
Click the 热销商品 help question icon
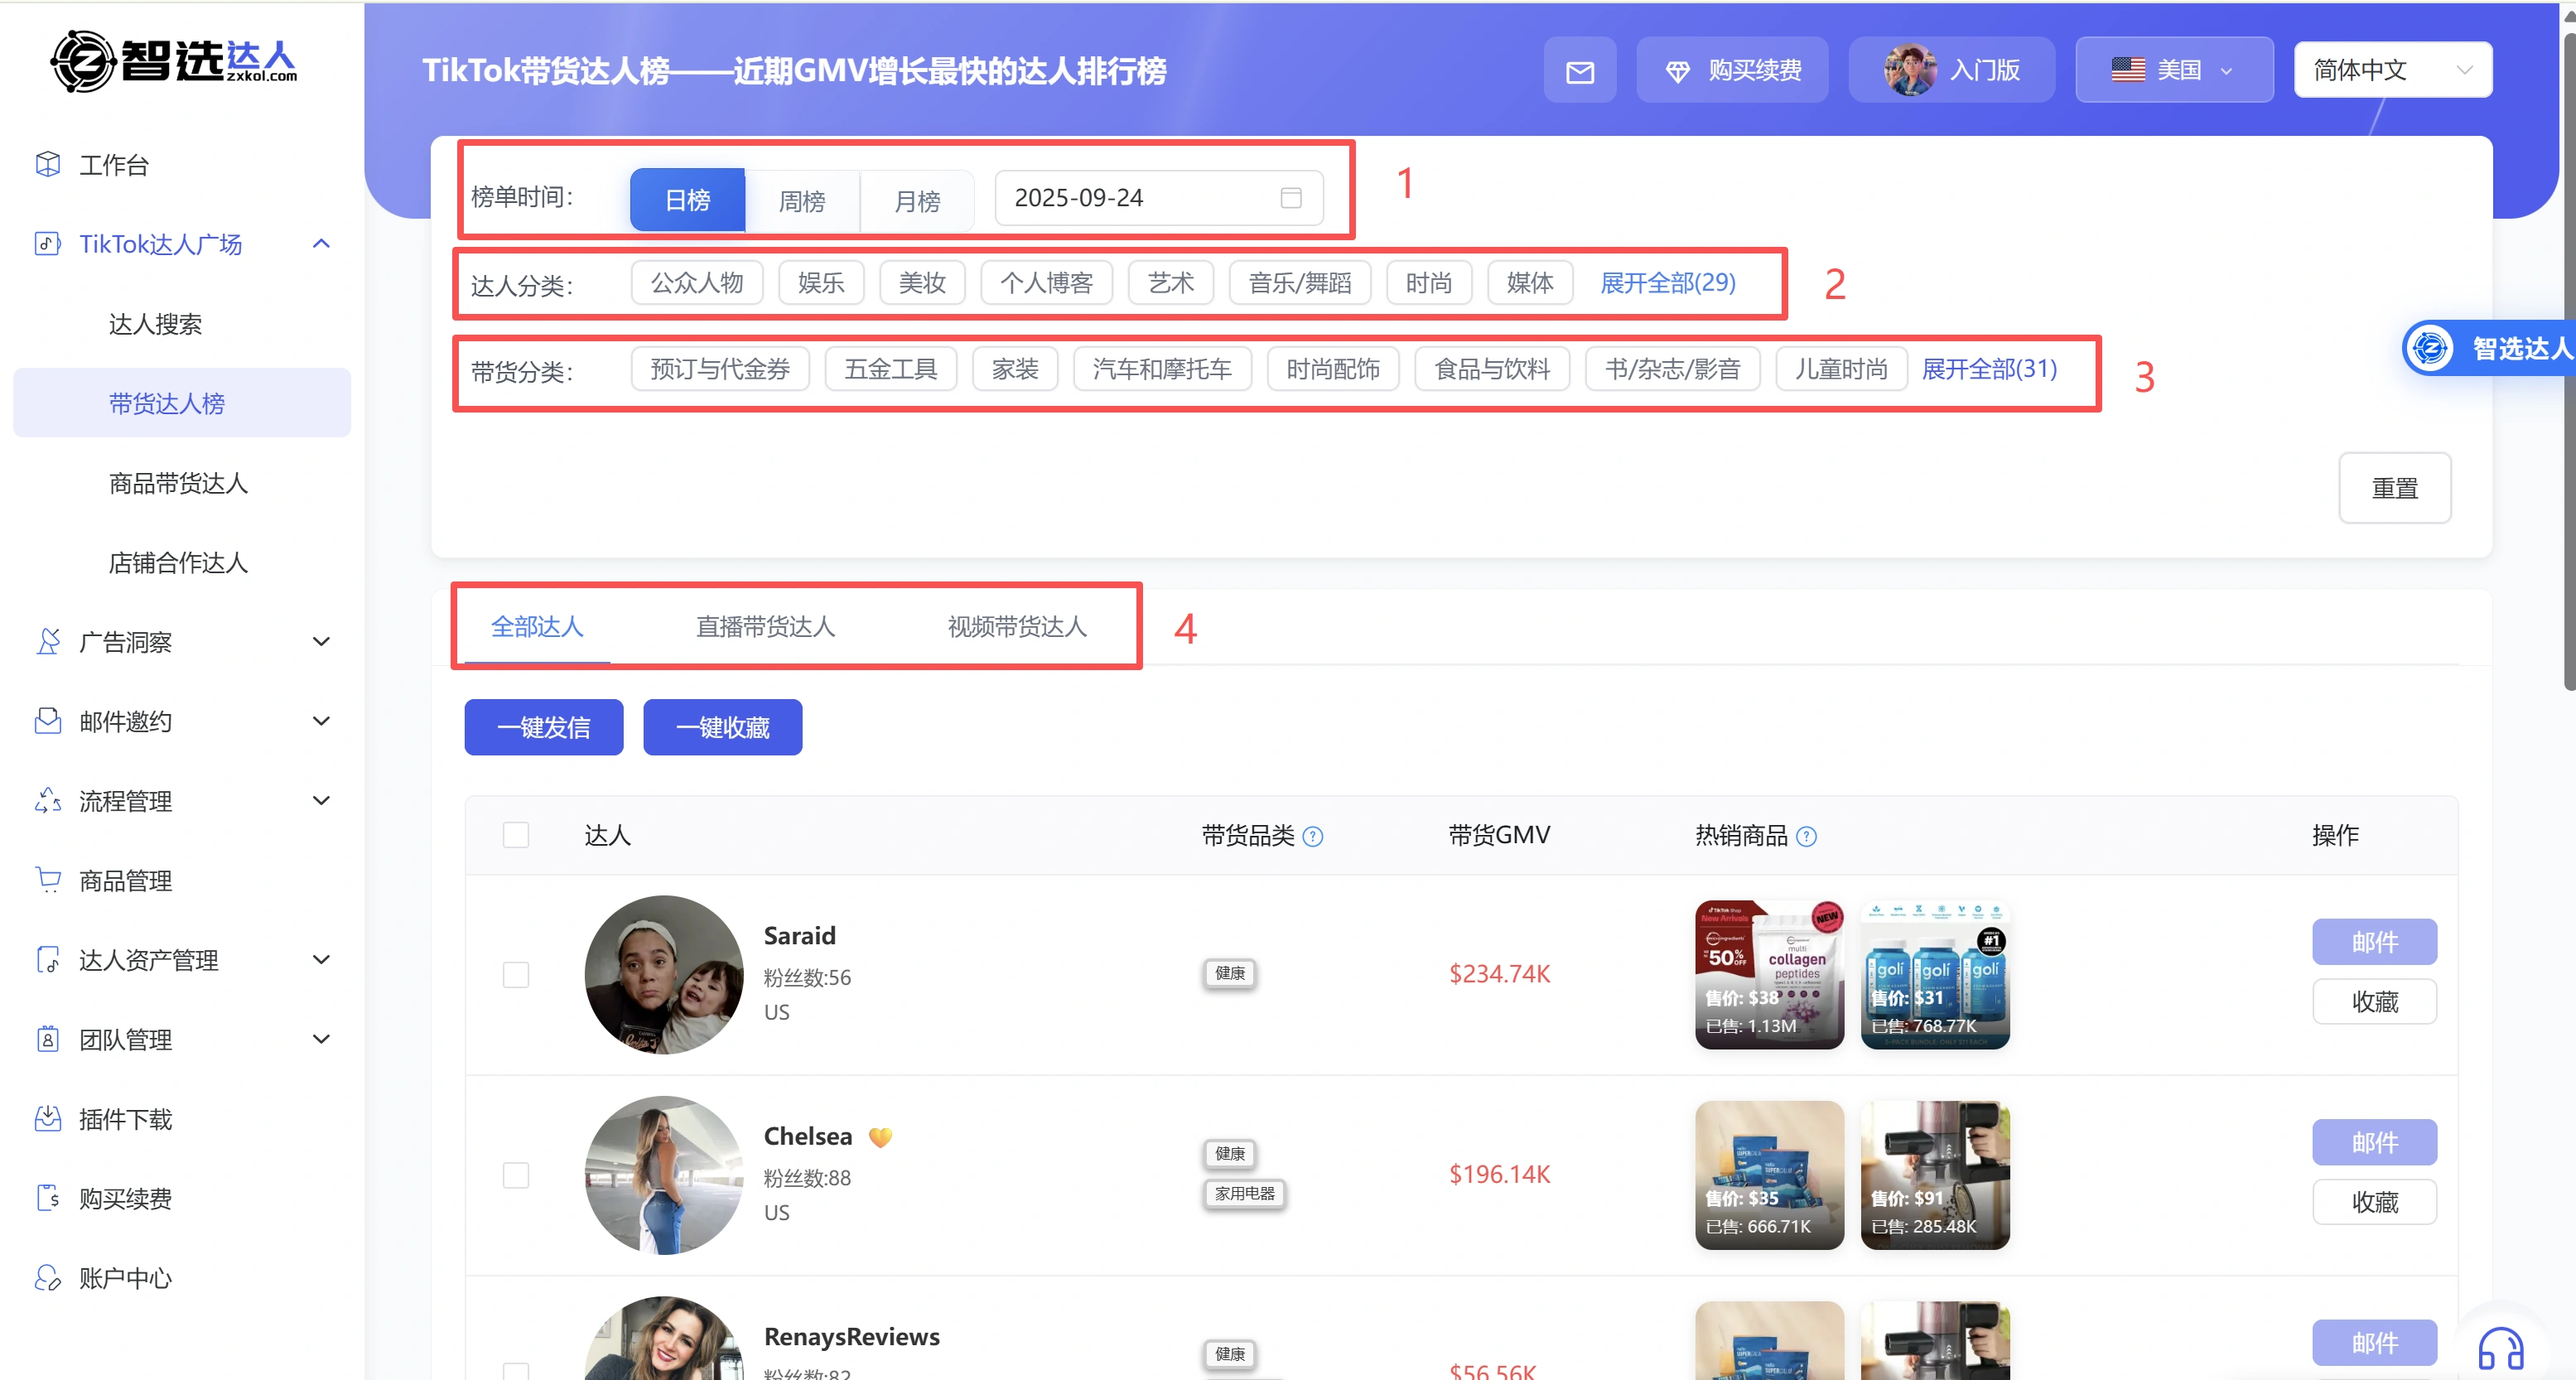click(x=1806, y=837)
